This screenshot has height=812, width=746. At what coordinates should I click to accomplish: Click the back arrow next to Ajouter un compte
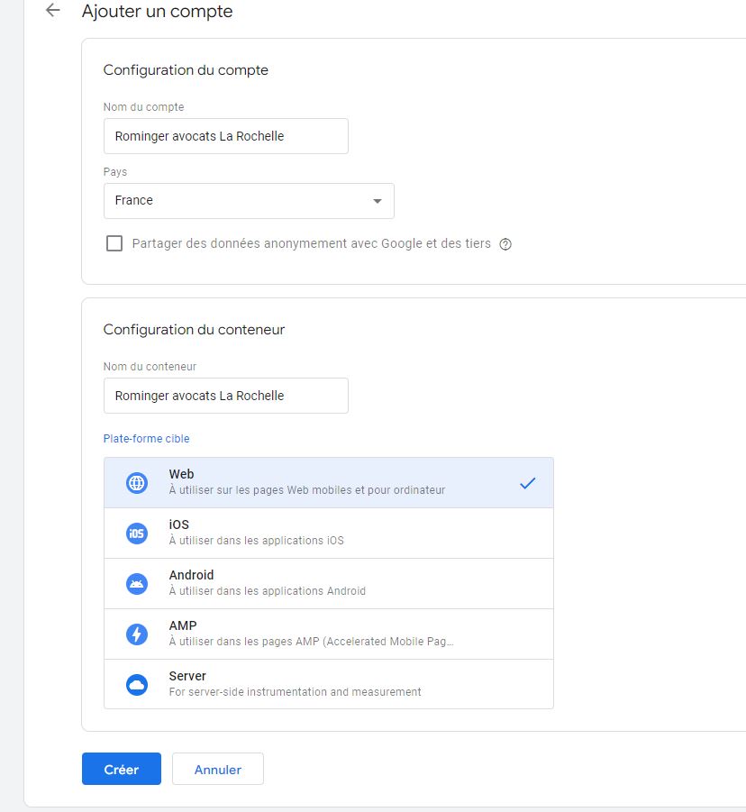coord(53,11)
